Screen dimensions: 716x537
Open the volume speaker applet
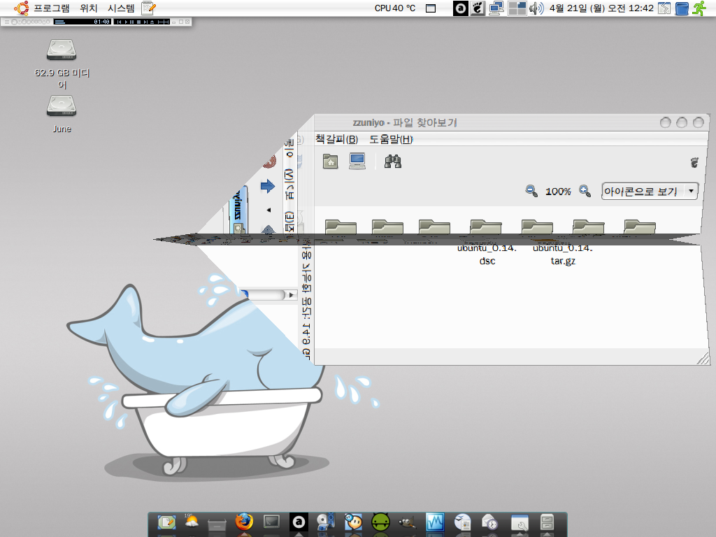(x=536, y=8)
